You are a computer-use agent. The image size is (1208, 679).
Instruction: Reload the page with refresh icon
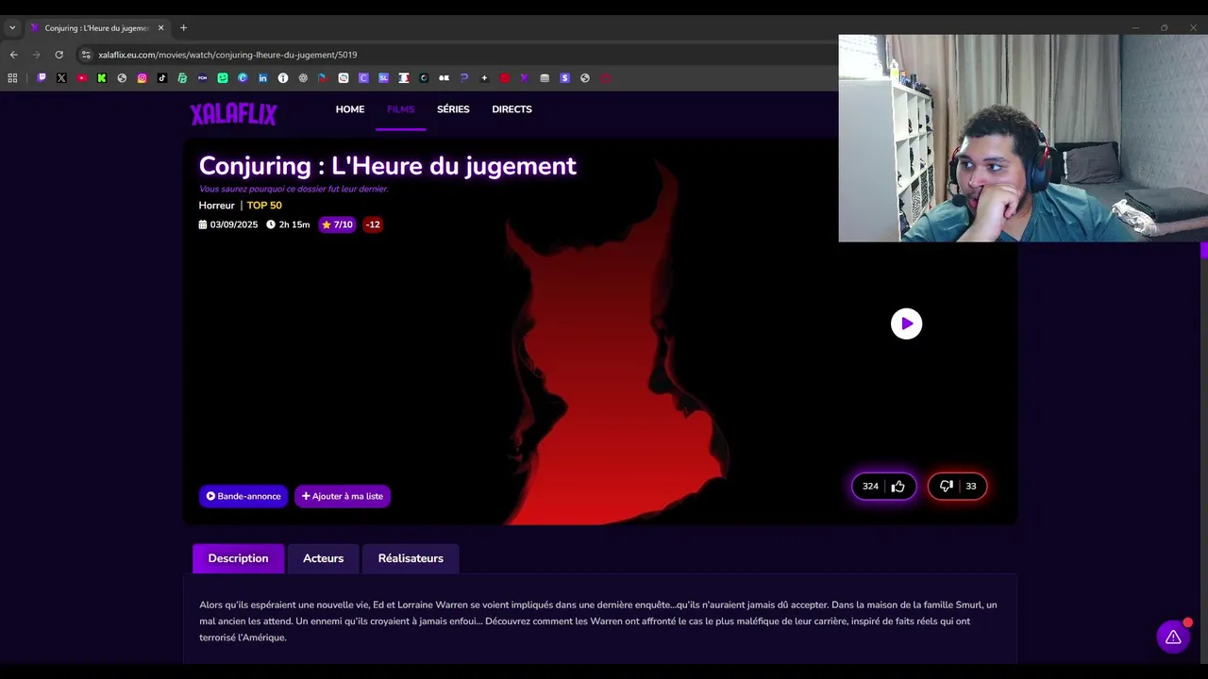[x=59, y=55]
